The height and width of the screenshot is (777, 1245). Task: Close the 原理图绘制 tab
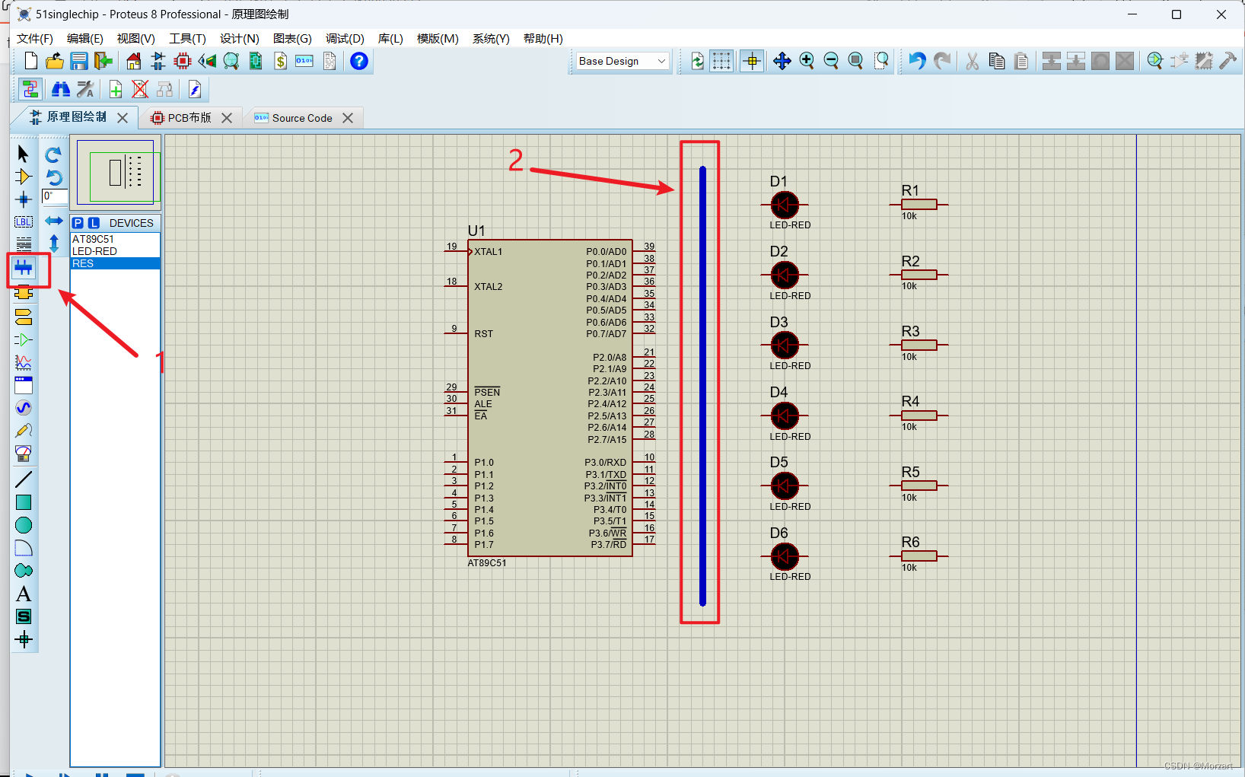[x=123, y=118]
